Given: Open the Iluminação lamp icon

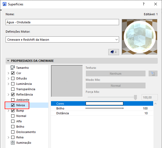Looking at the screenshot, I should (13, 143).
